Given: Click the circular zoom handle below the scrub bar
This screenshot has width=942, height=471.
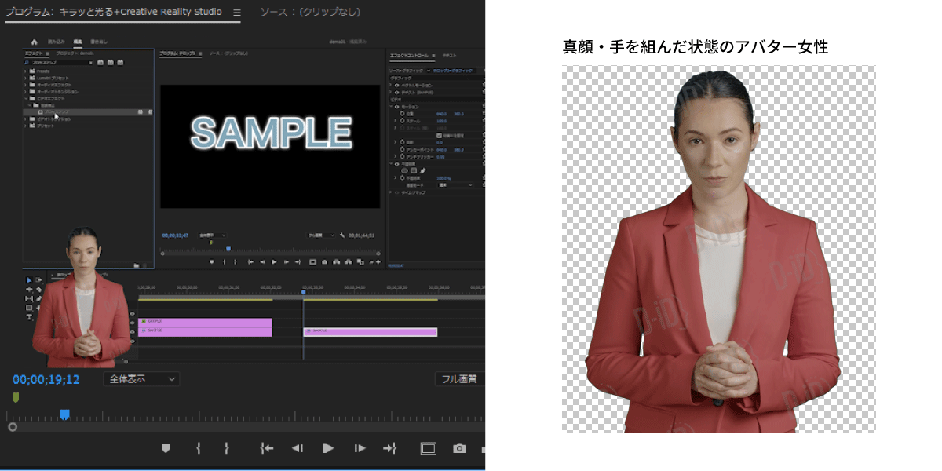Looking at the screenshot, I should click(x=13, y=427).
